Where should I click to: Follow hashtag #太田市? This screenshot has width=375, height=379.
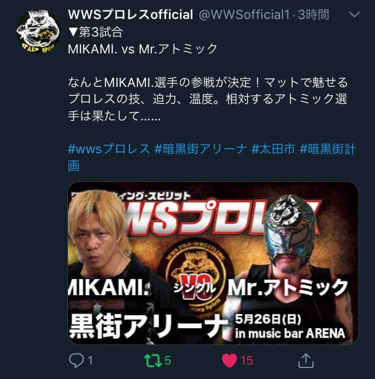(x=273, y=149)
